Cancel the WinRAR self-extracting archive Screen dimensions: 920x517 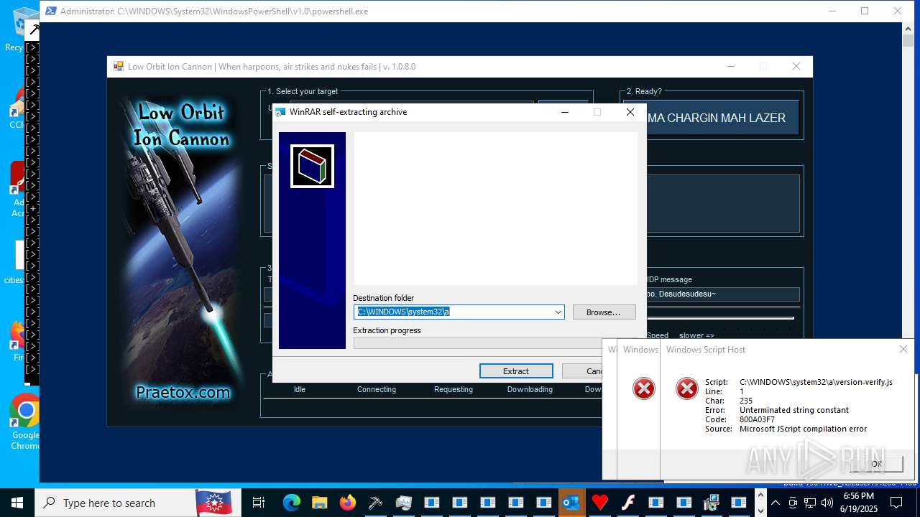click(x=583, y=371)
